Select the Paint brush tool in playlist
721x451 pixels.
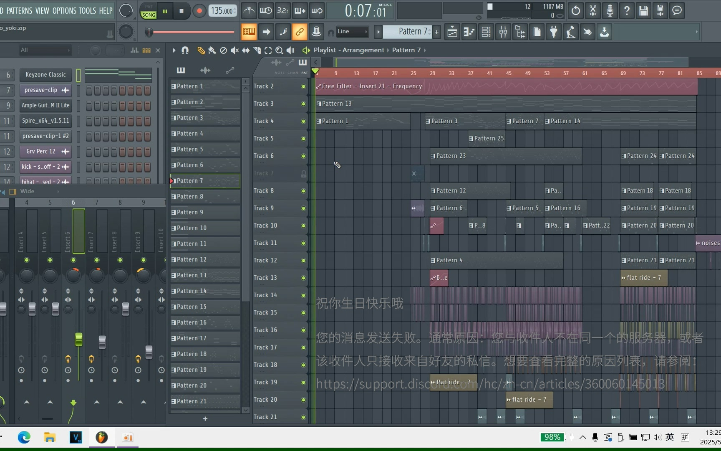(212, 51)
